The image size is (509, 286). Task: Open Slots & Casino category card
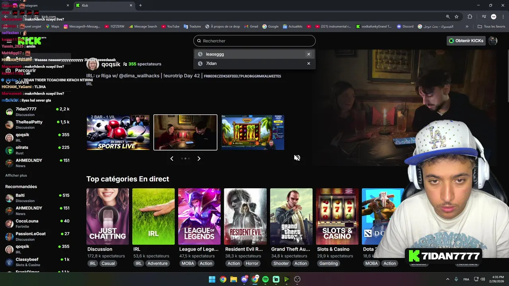337,216
